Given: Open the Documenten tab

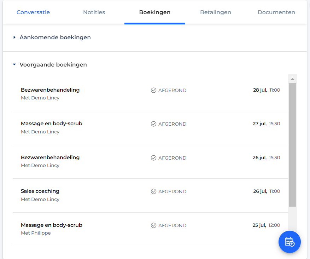Looking at the screenshot, I should [x=276, y=12].
